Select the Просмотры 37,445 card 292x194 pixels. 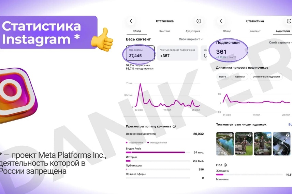pyautogui.click(x=140, y=53)
